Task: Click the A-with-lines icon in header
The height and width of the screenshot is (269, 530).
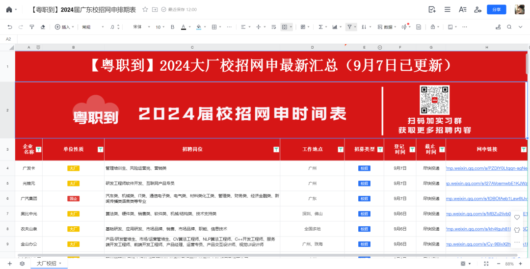Action: point(462,9)
